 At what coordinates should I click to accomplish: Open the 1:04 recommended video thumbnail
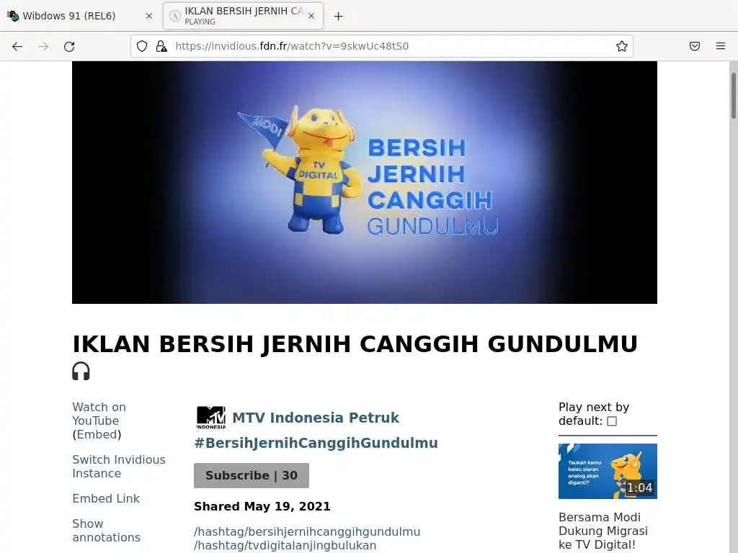tap(608, 471)
